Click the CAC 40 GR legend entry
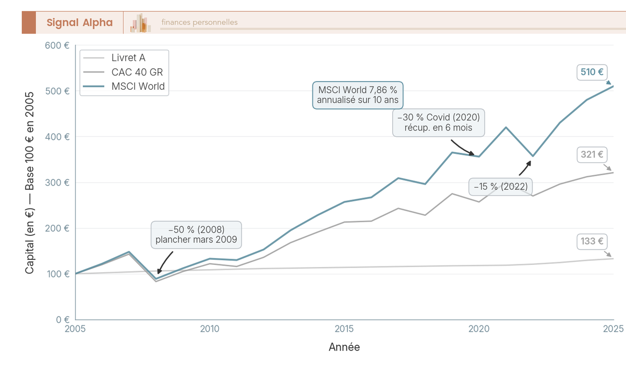 click(123, 72)
